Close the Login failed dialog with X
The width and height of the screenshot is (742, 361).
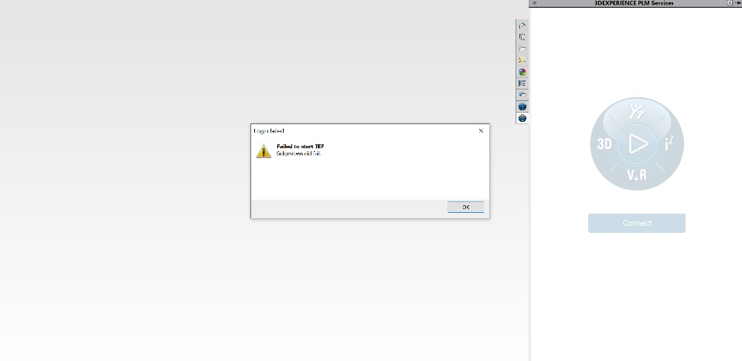pyautogui.click(x=481, y=131)
